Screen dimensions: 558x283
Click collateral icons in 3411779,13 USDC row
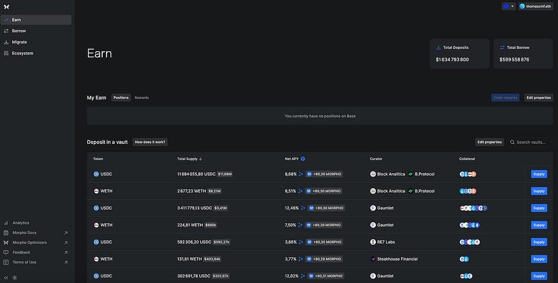(473, 208)
